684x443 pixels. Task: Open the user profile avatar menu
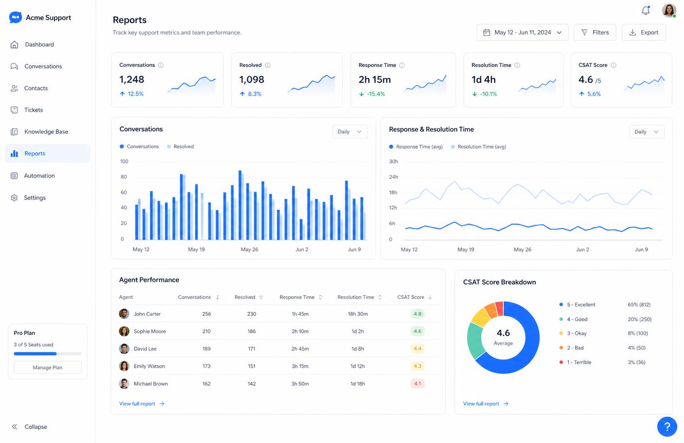(669, 11)
